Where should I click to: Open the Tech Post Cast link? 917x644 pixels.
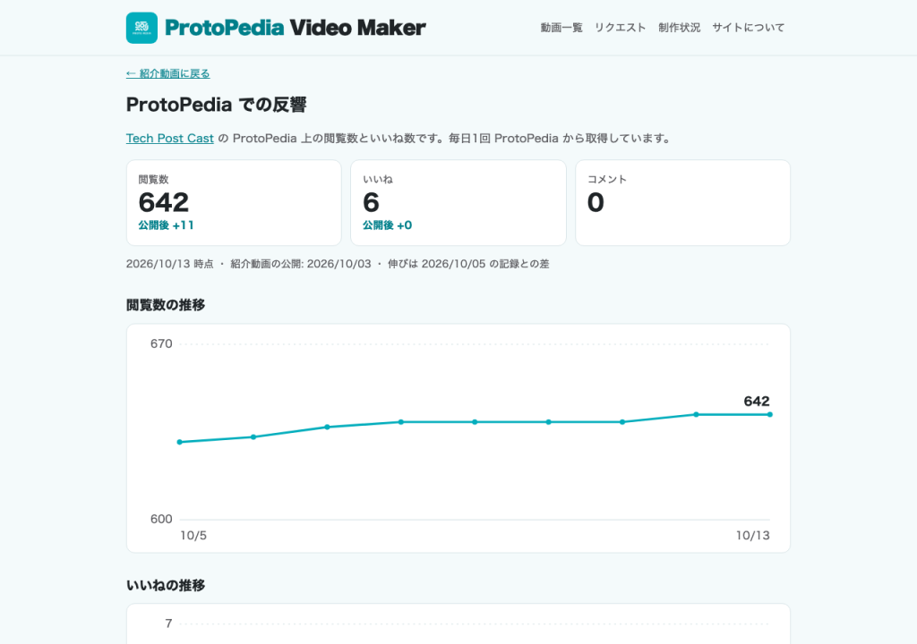[x=169, y=139]
